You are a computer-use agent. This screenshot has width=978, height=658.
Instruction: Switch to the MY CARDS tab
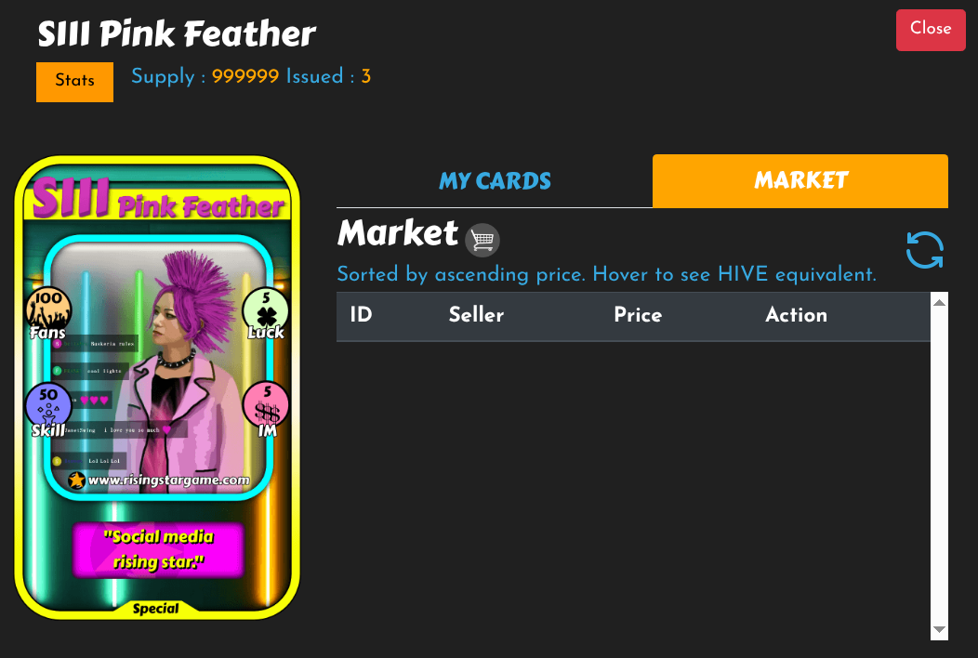pos(495,181)
